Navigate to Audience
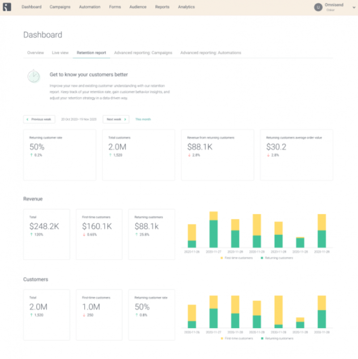Image resolution: width=358 pixels, height=359 pixels. point(138,7)
